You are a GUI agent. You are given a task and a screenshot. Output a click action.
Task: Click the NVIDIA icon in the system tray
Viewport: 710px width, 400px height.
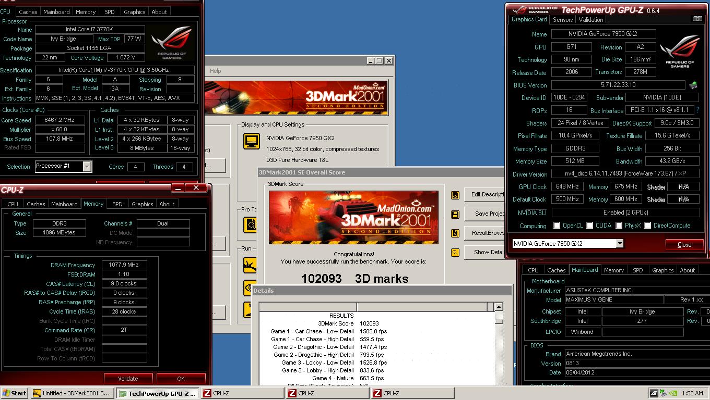pos(673,393)
